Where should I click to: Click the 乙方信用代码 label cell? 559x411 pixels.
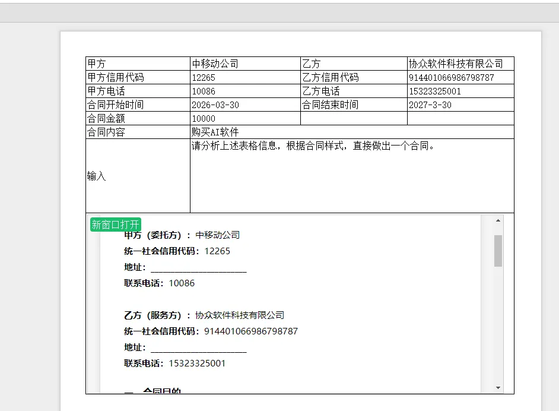[354, 77]
